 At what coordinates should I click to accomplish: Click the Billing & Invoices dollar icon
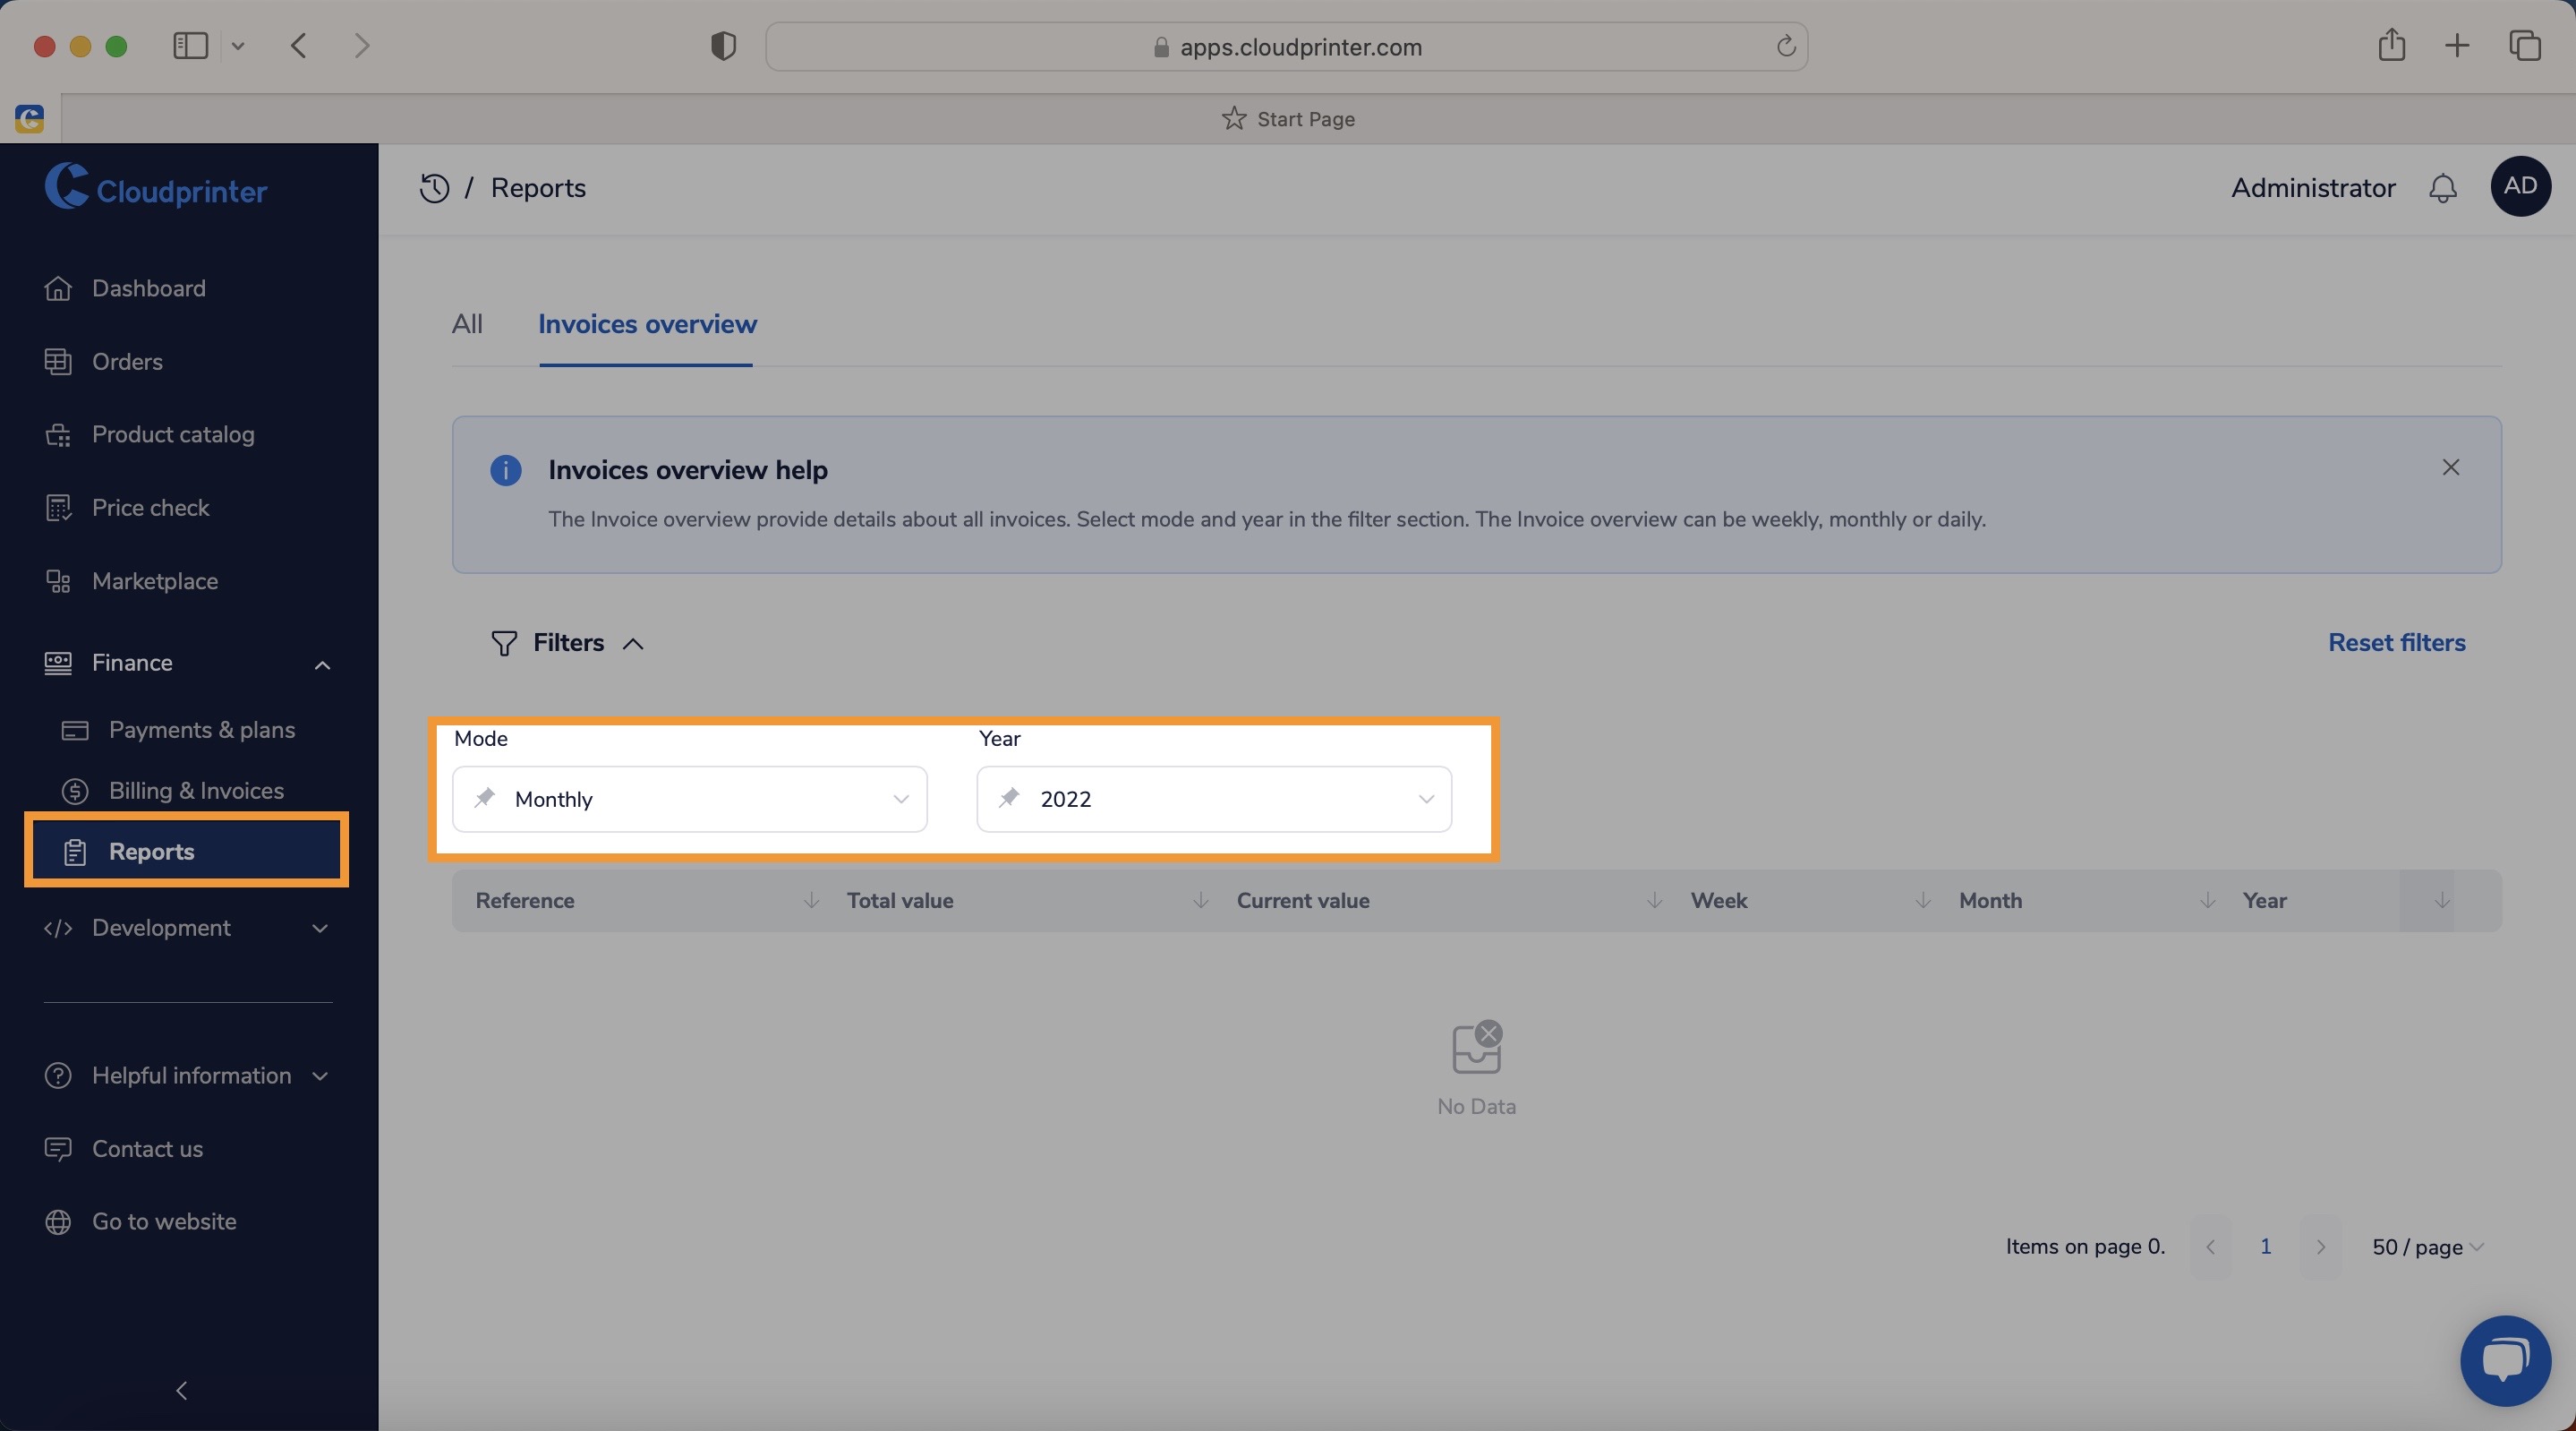(75, 791)
